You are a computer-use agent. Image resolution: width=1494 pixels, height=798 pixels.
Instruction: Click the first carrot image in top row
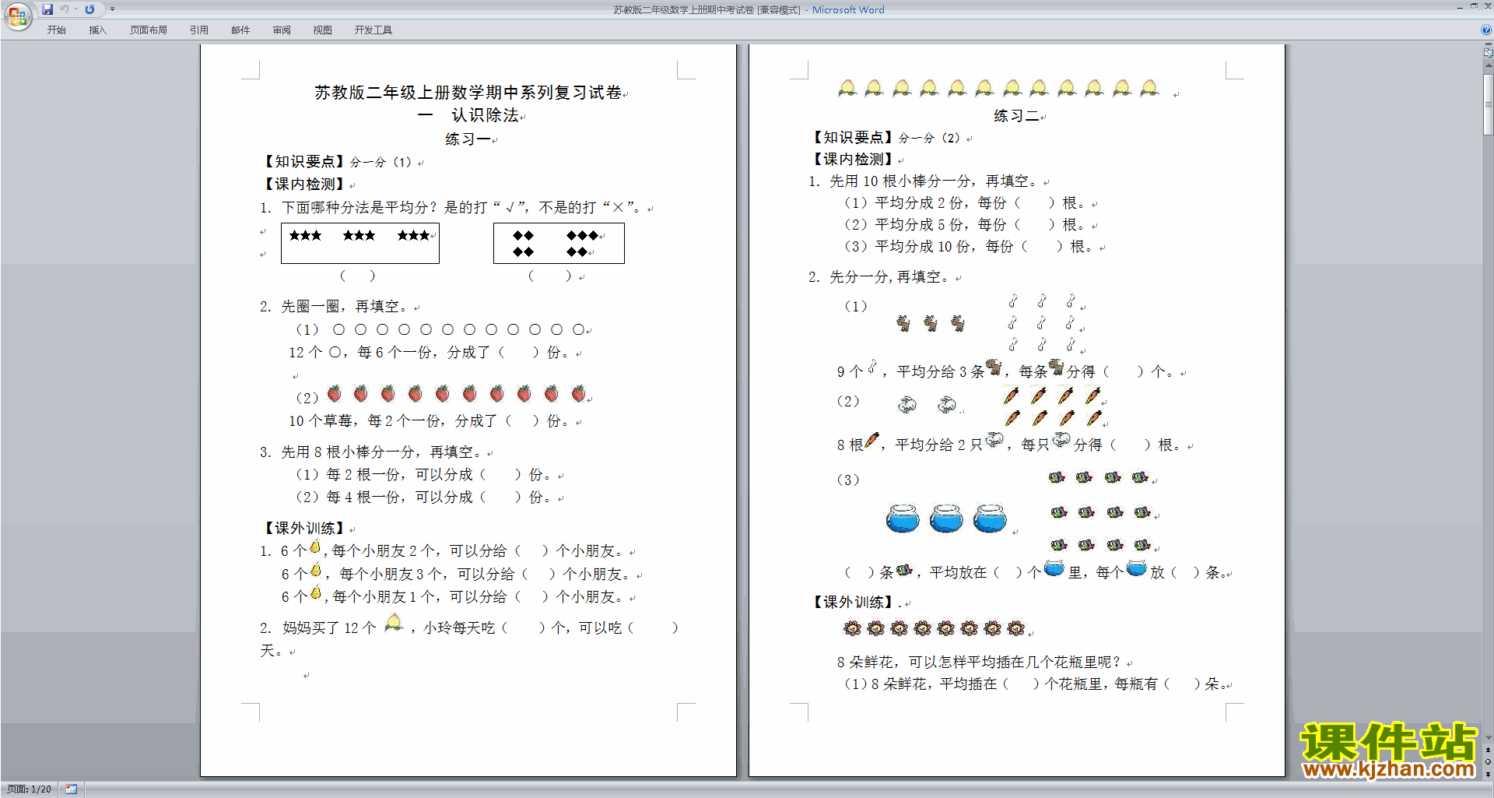[1011, 395]
